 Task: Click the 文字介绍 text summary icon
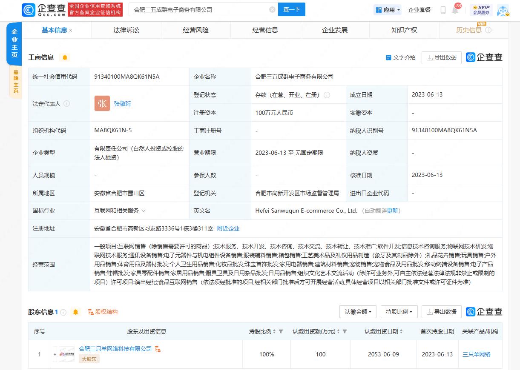click(x=399, y=57)
